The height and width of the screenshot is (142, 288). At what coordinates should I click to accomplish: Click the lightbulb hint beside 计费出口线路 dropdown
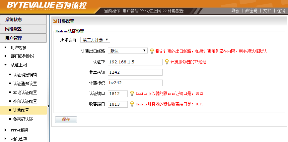[x=152, y=51]
